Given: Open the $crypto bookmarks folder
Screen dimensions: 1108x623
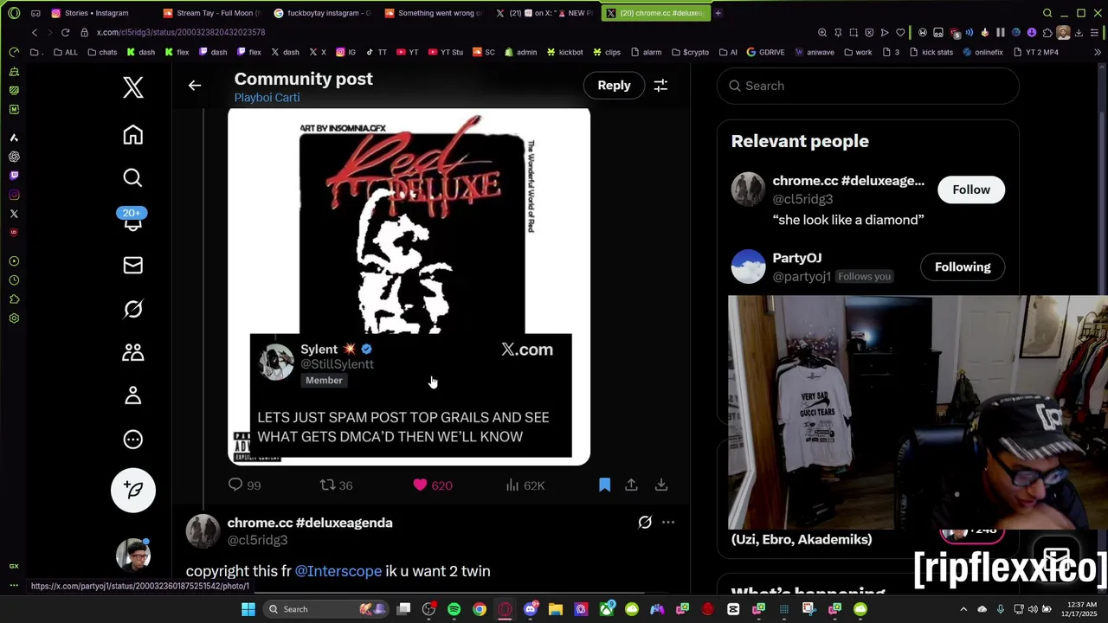Looking at the screenshot, I should click(690, 52).
